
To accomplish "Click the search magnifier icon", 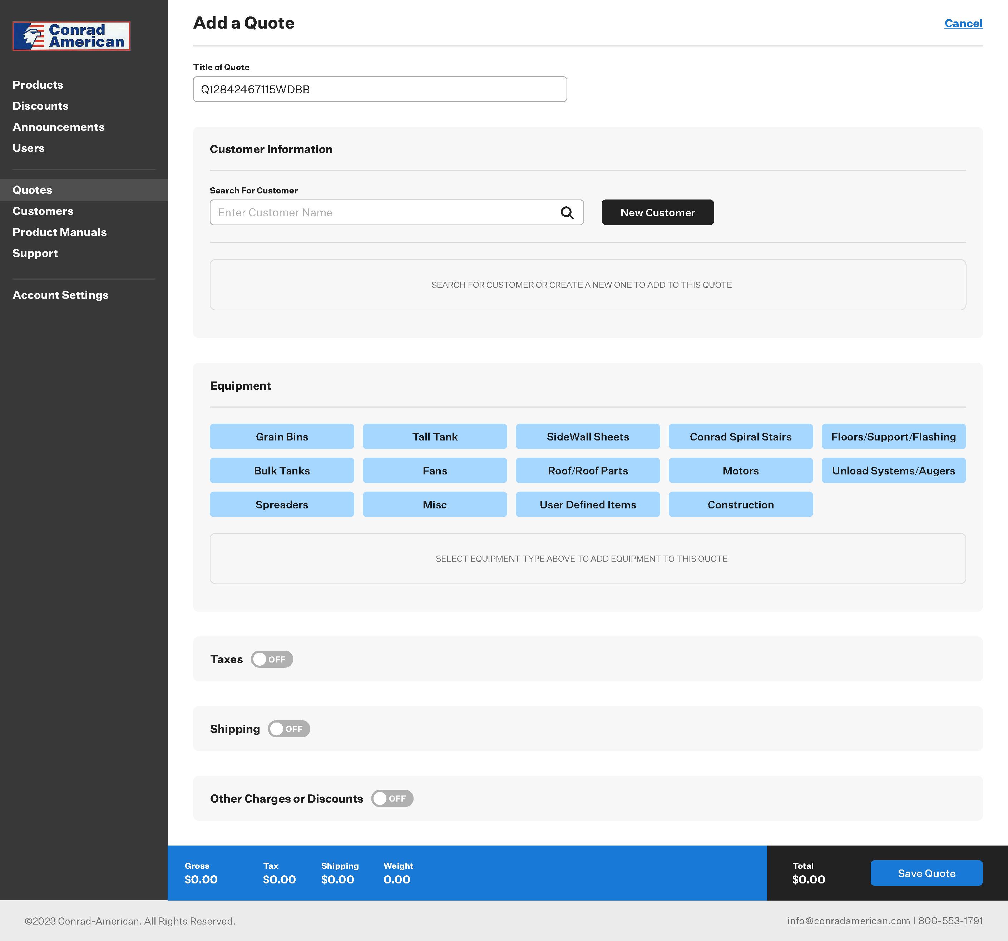I will click(x=567, y=213).
